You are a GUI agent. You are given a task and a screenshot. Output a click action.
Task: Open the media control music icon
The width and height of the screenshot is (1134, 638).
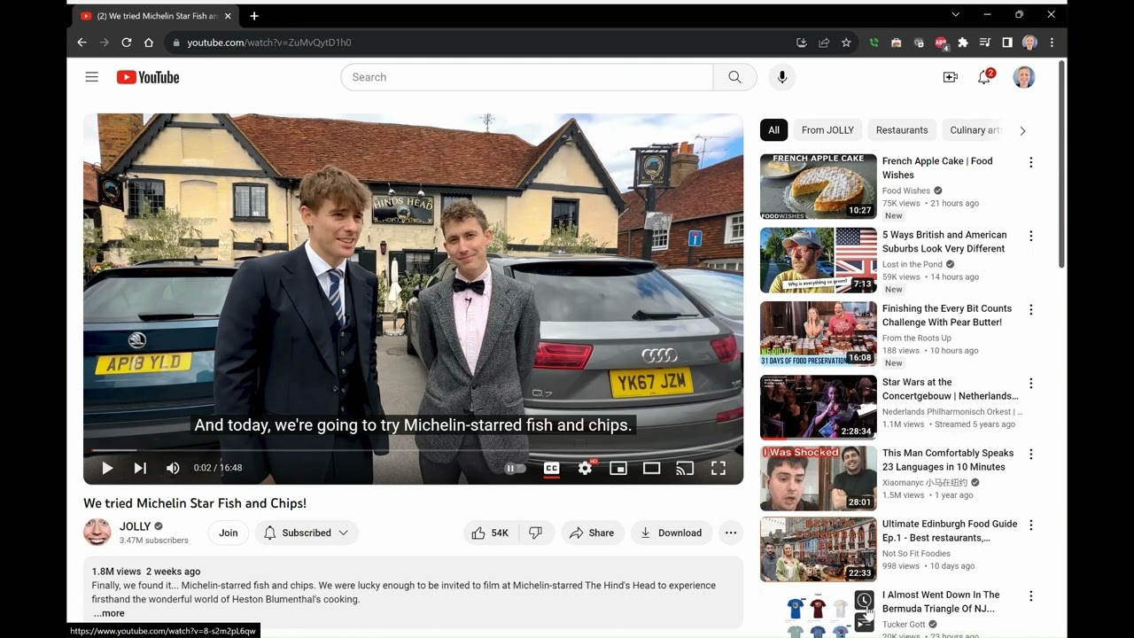tap(985, 43)
